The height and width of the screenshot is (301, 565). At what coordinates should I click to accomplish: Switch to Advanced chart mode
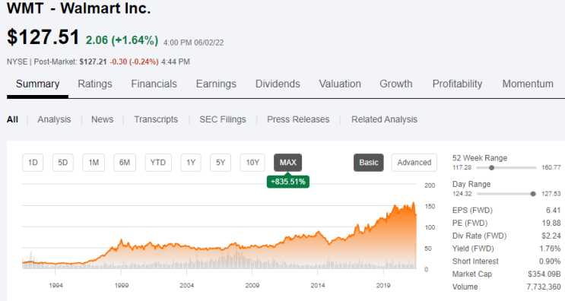[x=414, y=163]
